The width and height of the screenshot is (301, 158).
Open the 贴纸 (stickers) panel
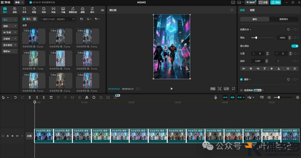click(34, 10)
